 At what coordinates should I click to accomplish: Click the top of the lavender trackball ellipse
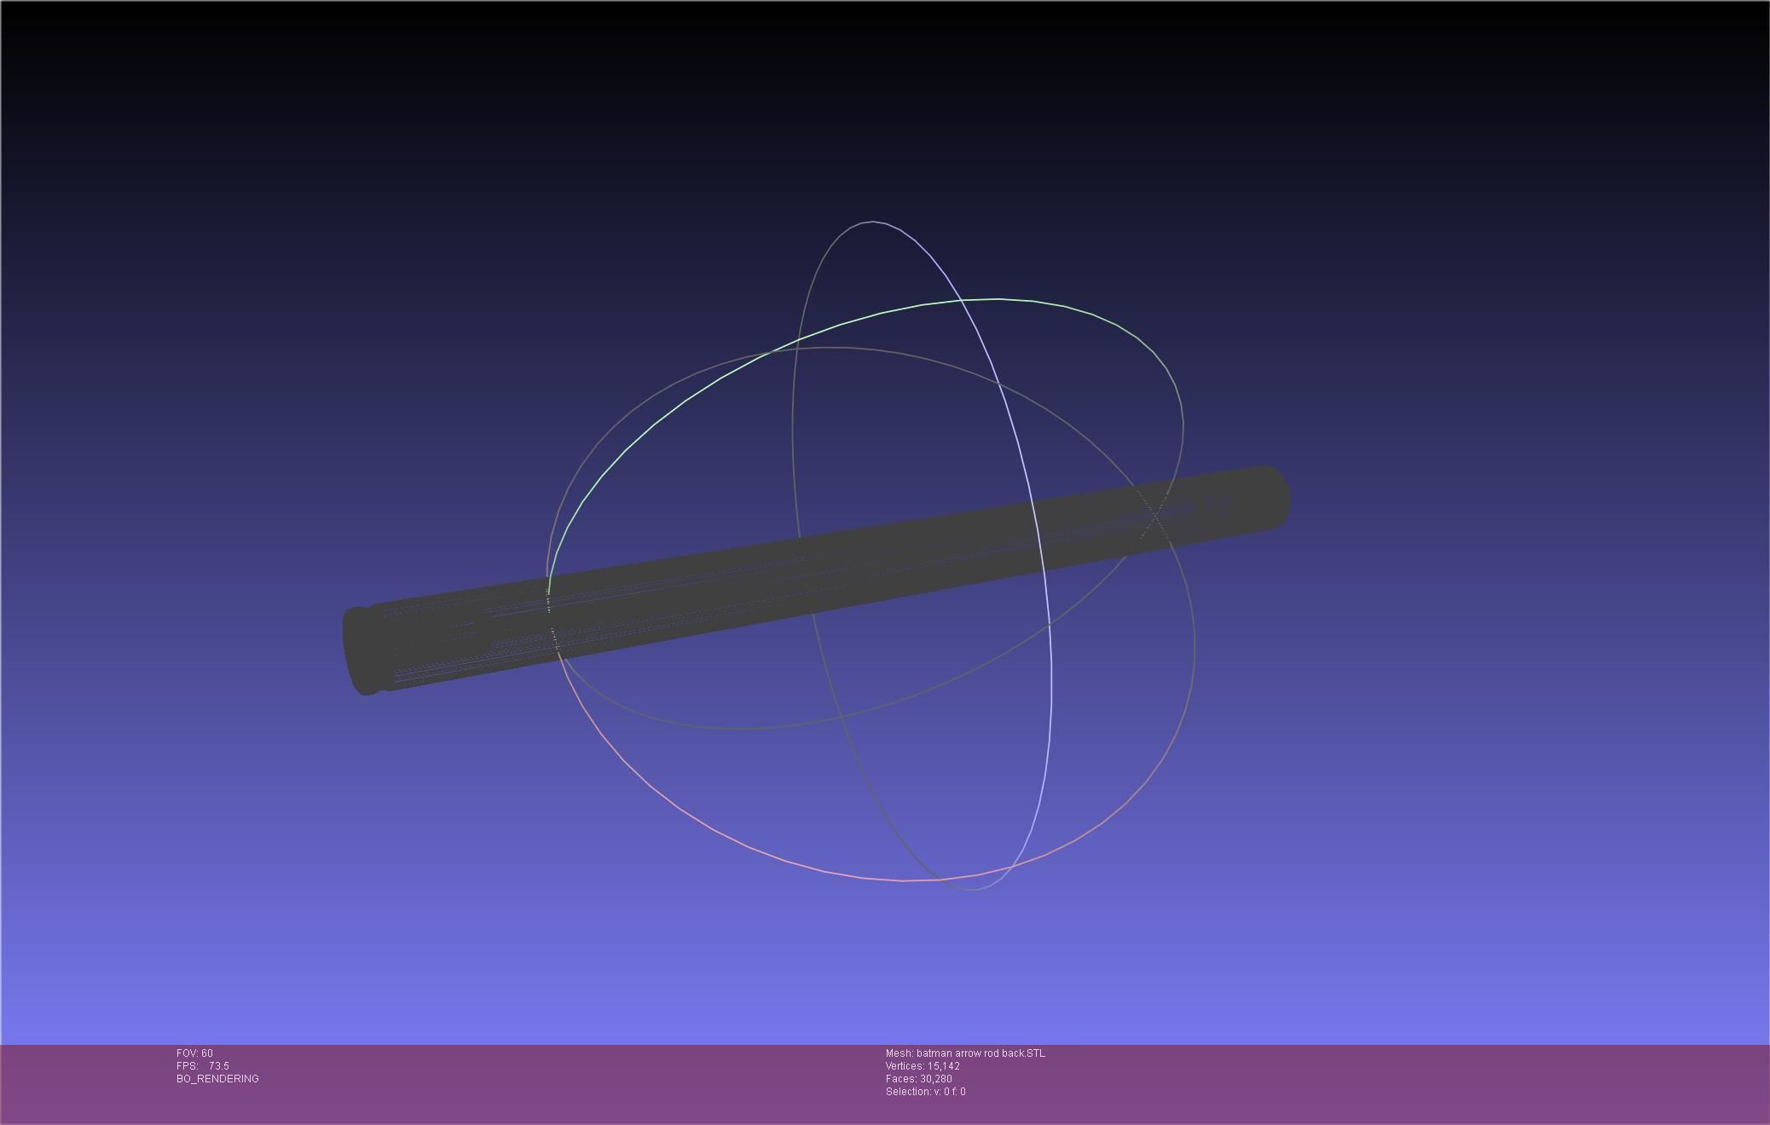pyautogui.click(x=873, y=222)
